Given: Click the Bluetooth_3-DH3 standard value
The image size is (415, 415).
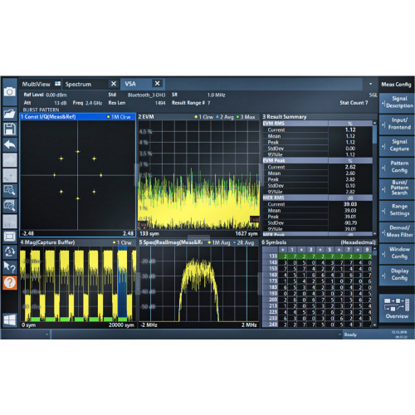Looking at the screenshot, I should (146, 95).
